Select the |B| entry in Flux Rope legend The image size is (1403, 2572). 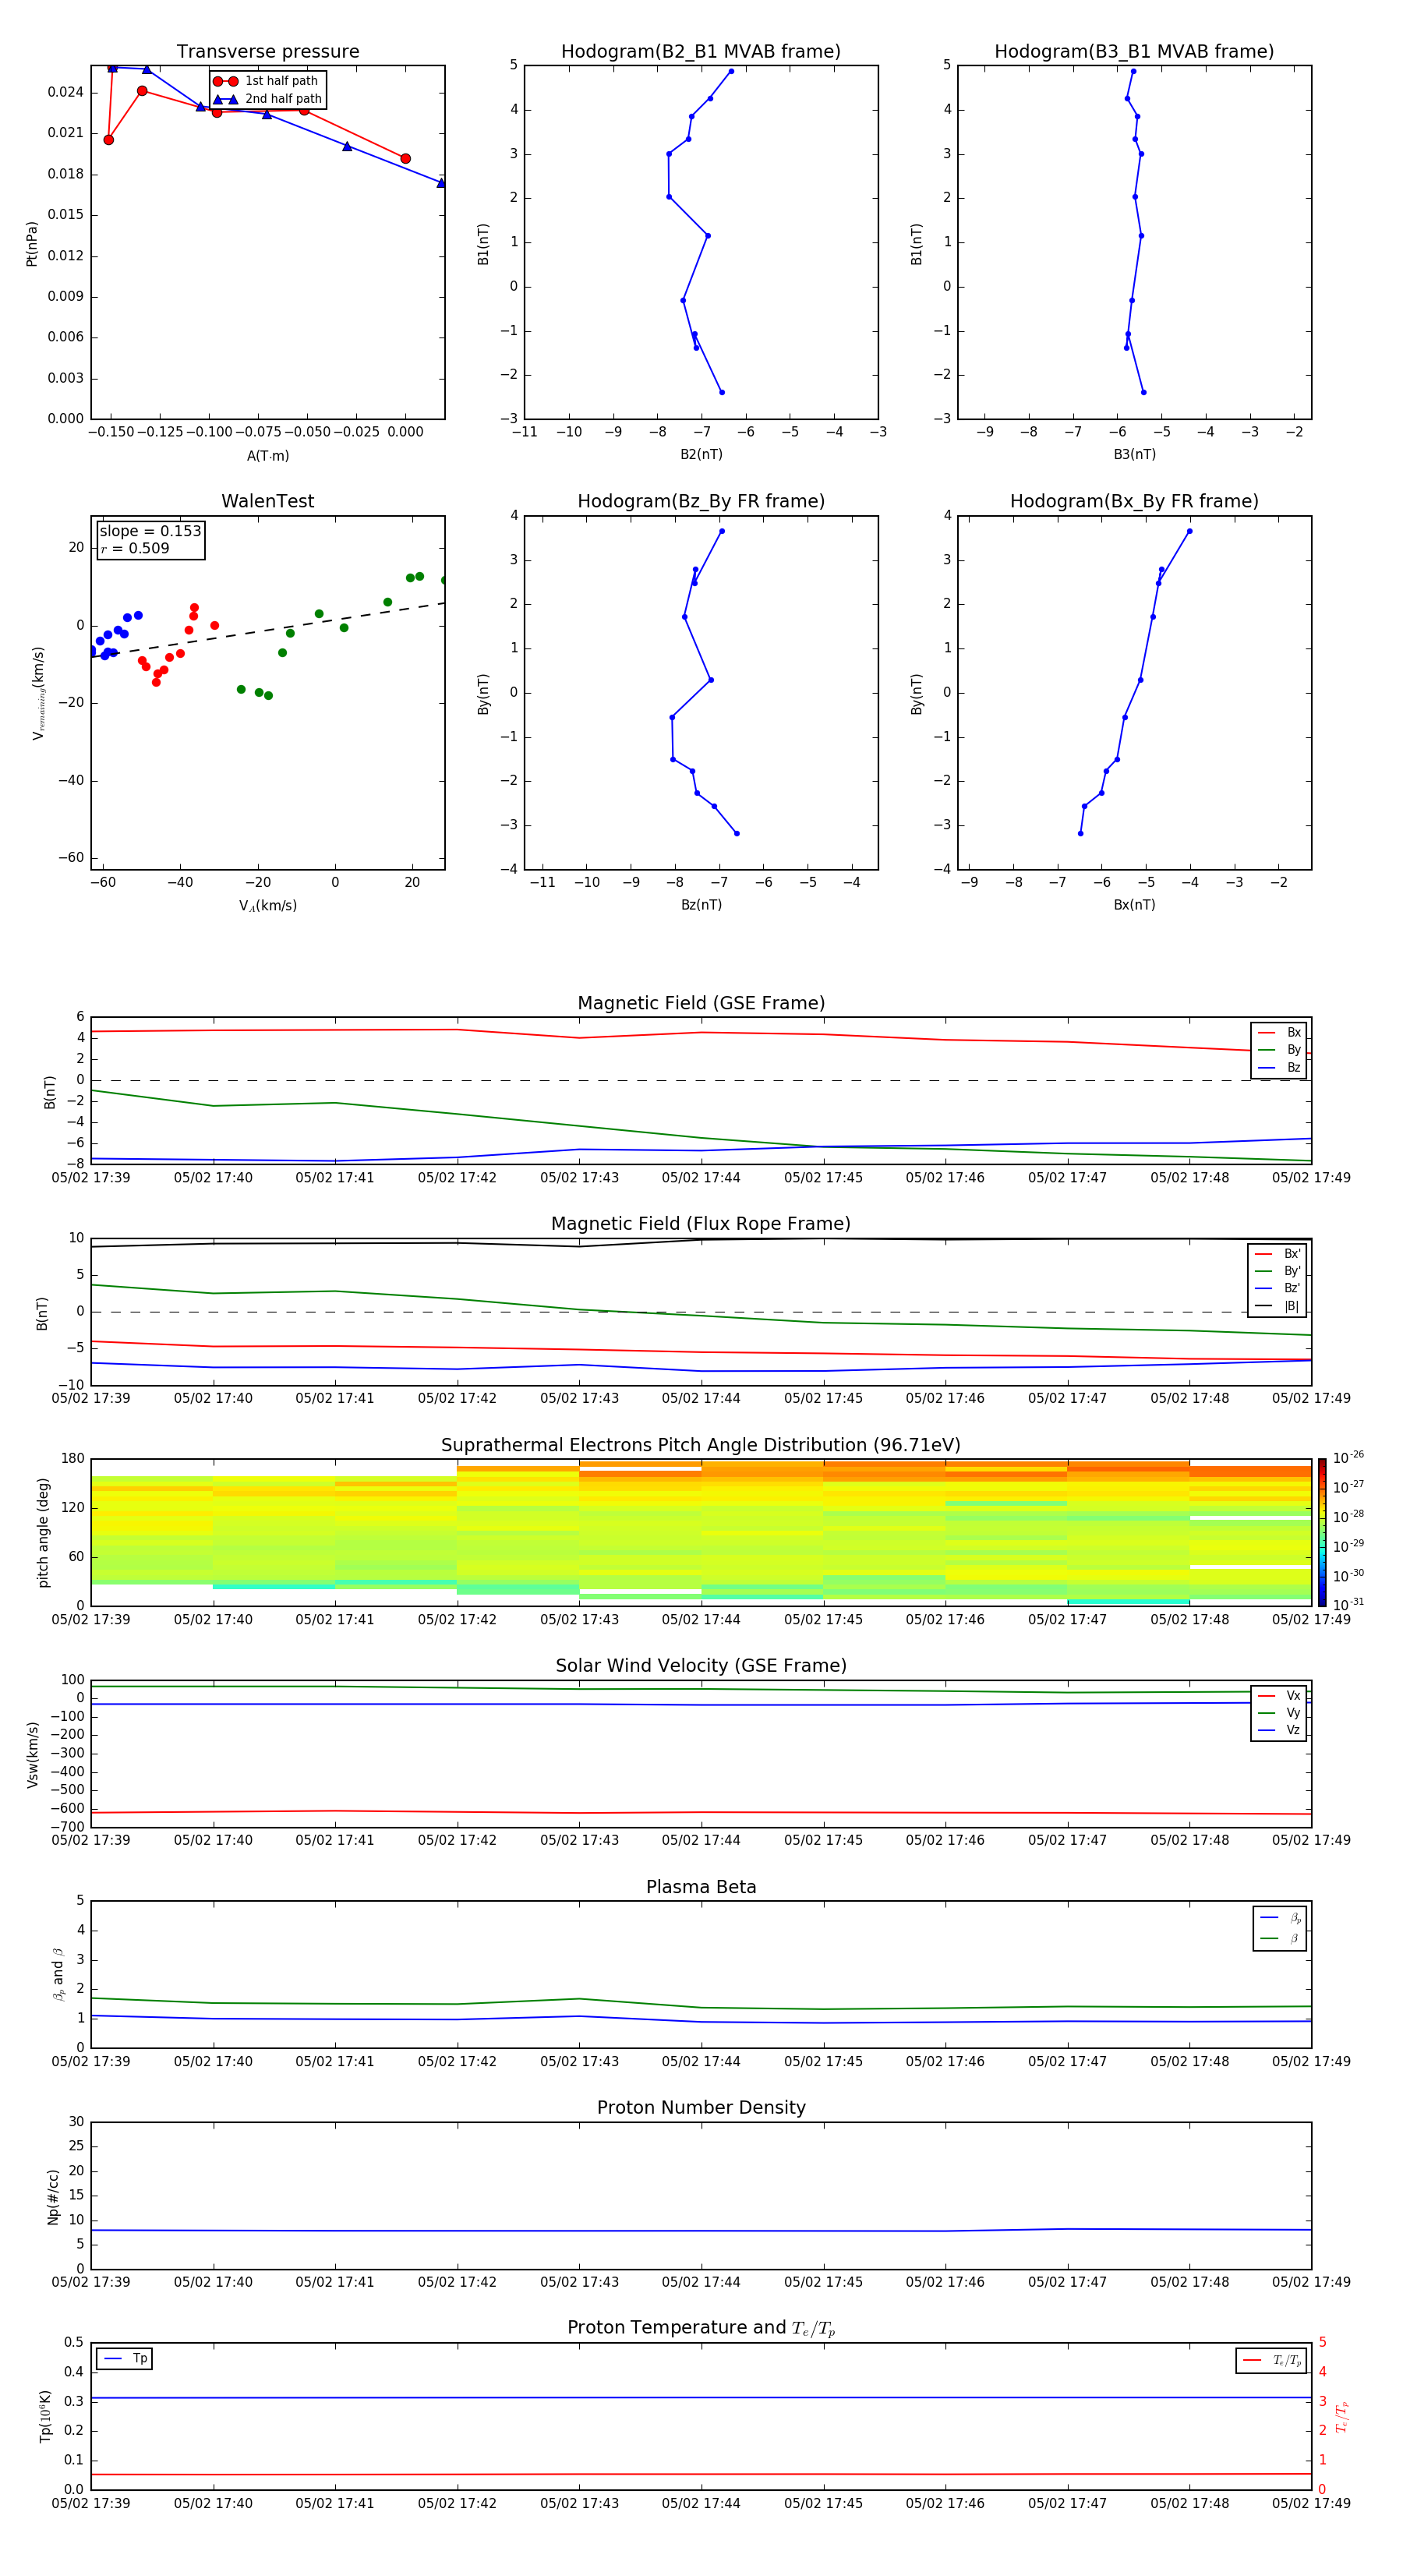[1278, 1306]
